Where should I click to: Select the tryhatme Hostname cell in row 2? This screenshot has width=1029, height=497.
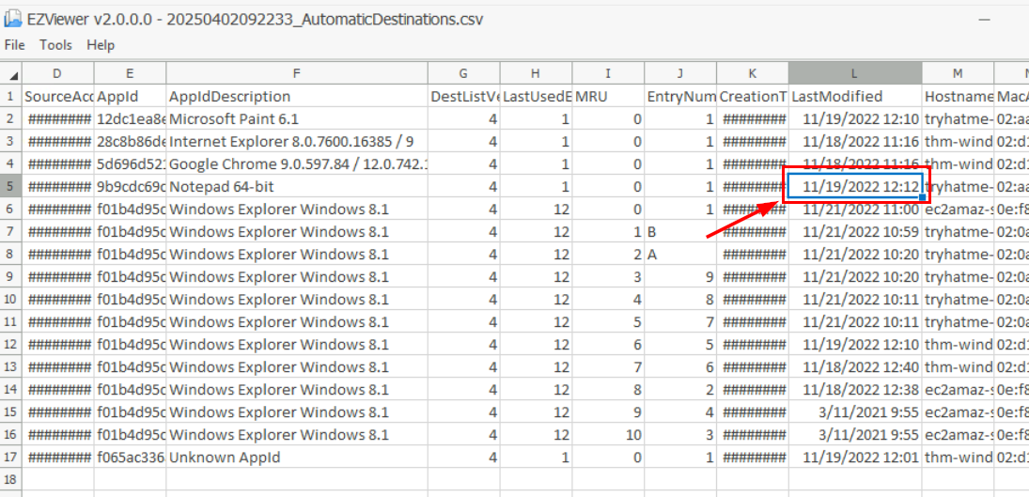tap(958, 119)
